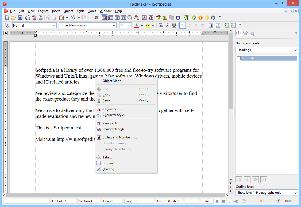
Task: Save the document with floppy icon
Action: pyautogui.click(x=20, y=18)
